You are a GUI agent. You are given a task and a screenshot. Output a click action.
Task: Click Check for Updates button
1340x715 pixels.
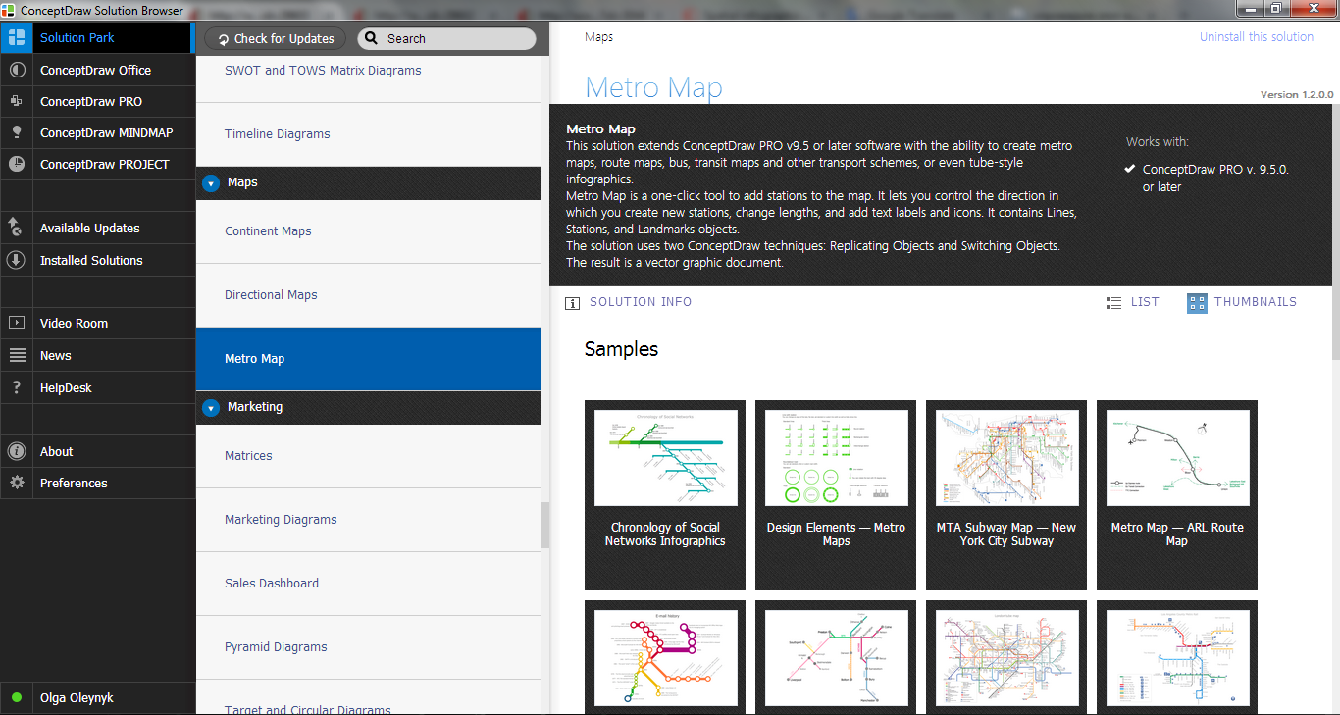(276, 39)
